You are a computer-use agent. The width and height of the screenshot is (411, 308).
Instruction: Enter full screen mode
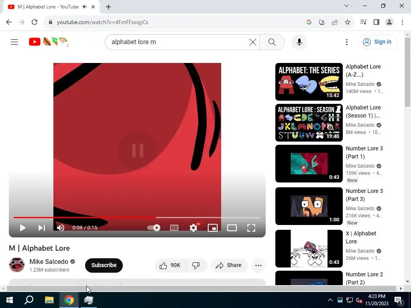point(251,228)
